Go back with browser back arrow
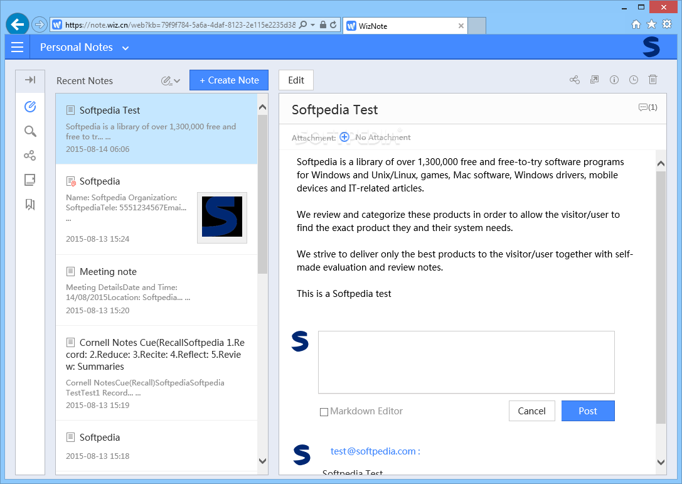The height and width of the screenshot is (484, 682). 18,24
